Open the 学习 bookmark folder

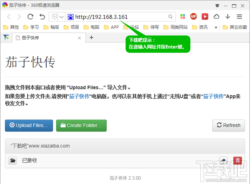pos(31,27)
